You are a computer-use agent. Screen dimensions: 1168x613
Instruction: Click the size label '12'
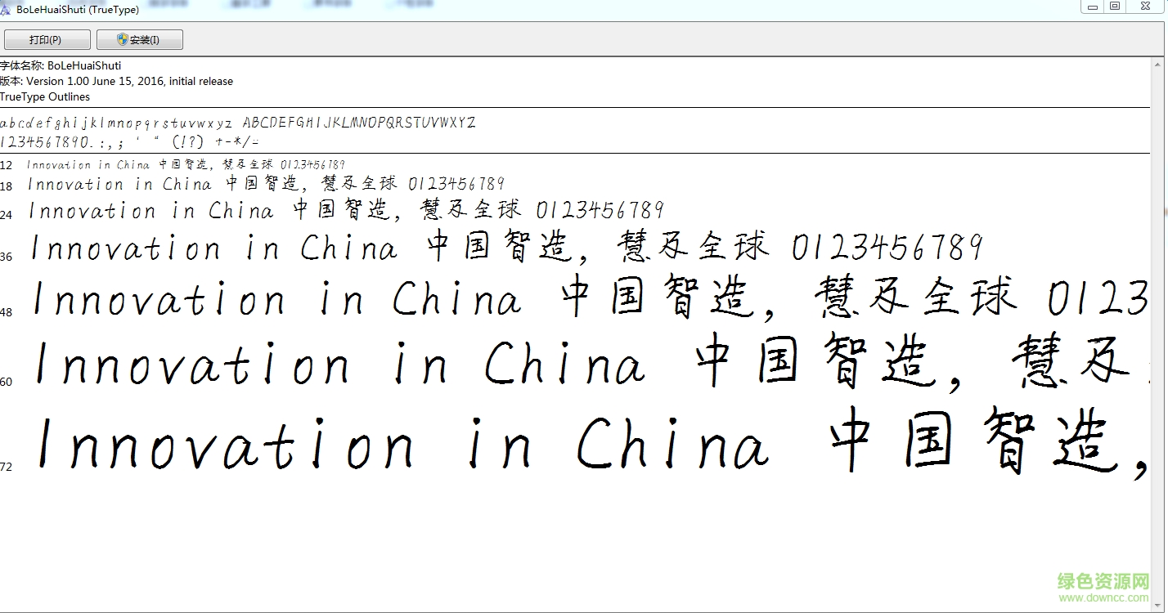pyautogui.click(x=7, y=165)
